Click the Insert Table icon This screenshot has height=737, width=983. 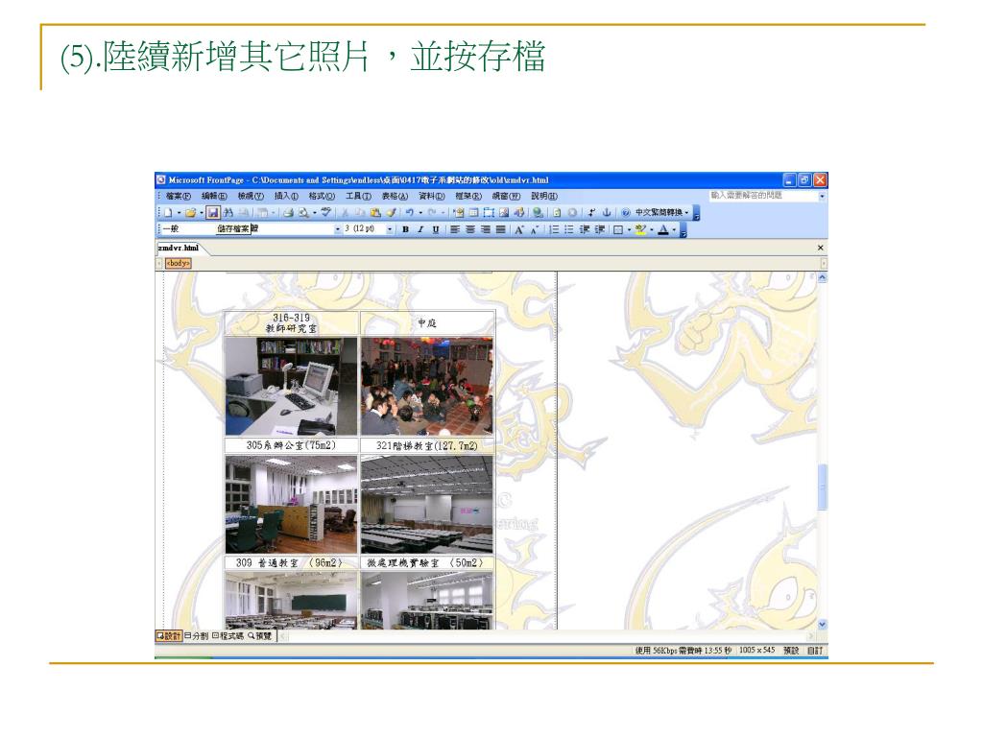coord(473,212)
